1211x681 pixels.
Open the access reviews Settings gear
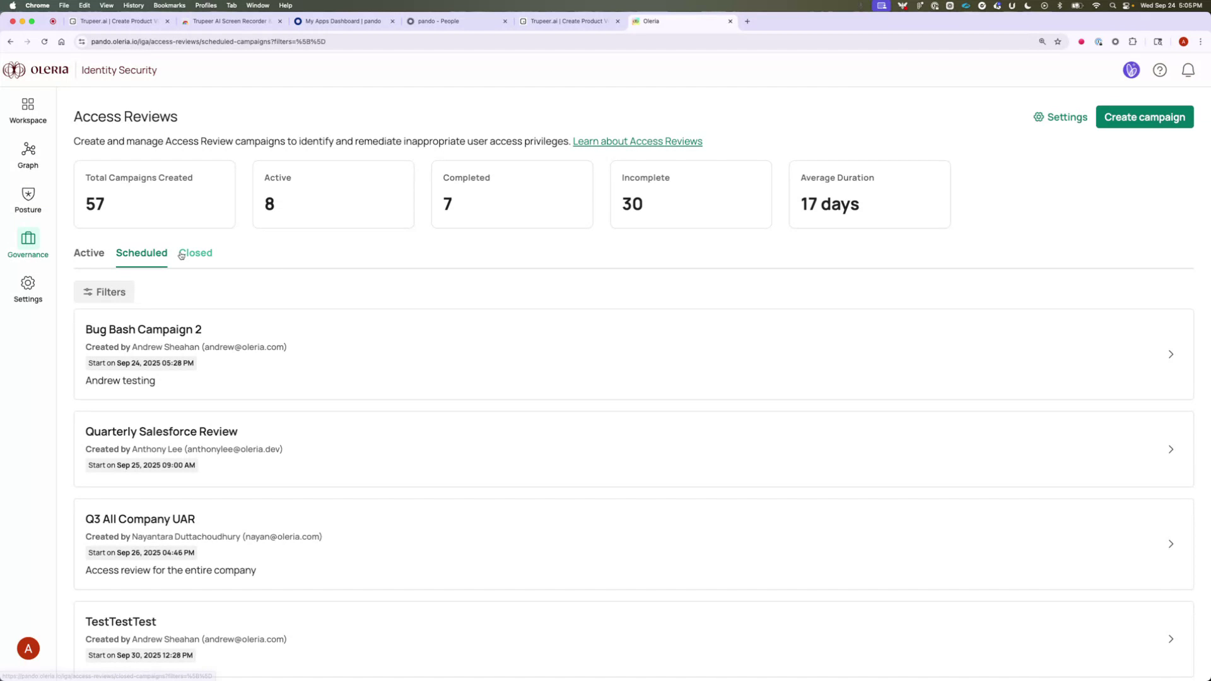(x=1060, y=117)
